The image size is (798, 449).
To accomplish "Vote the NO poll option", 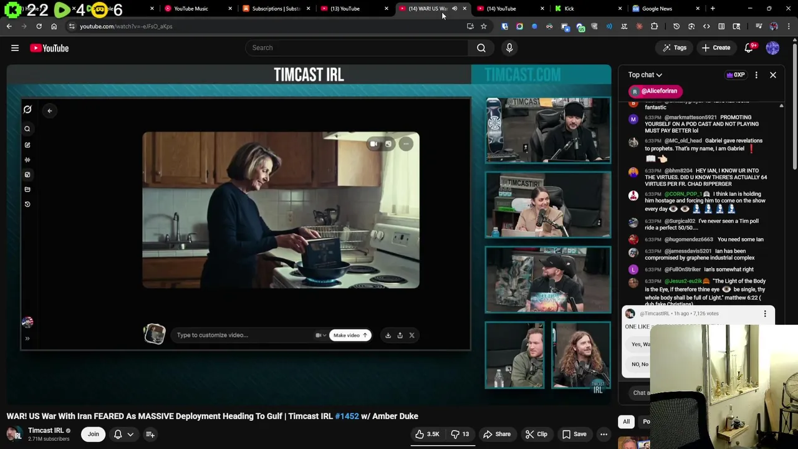I will pos(637,364).
